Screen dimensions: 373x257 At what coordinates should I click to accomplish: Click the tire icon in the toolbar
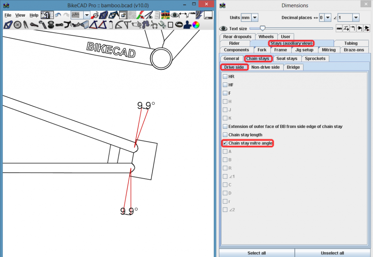pyautogui.click(x=179, y=25)
